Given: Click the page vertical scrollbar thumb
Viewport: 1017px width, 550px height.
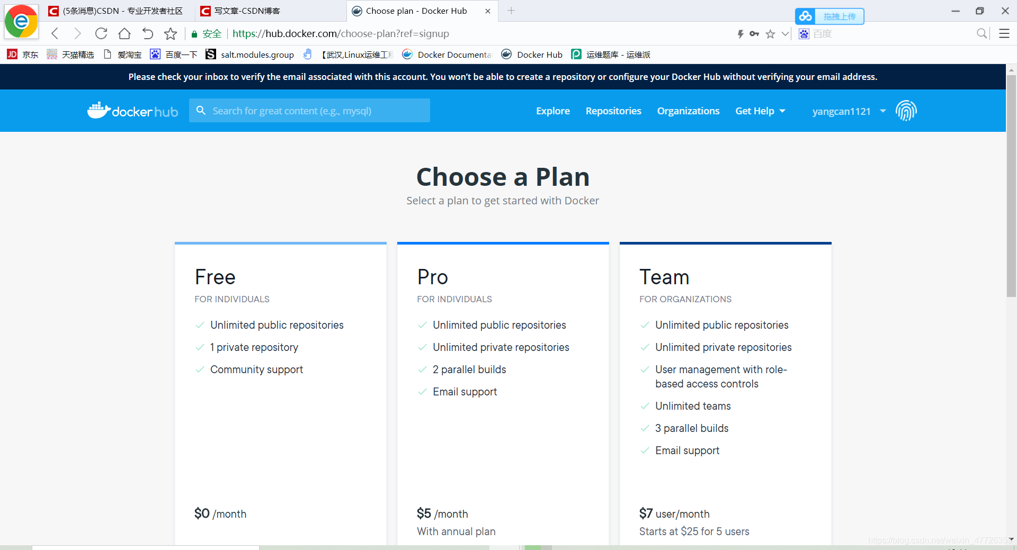Looking at the screenshot, I should pos(1011,186).
